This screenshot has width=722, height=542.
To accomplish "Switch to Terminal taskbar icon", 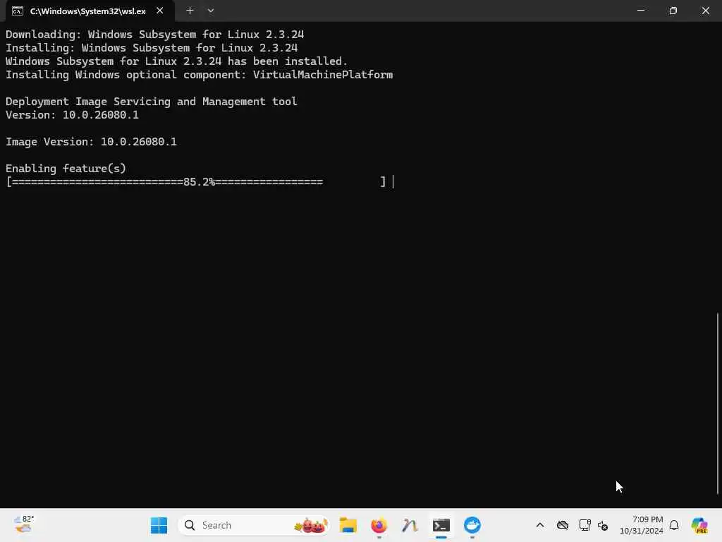I will [x=441, y=525].
